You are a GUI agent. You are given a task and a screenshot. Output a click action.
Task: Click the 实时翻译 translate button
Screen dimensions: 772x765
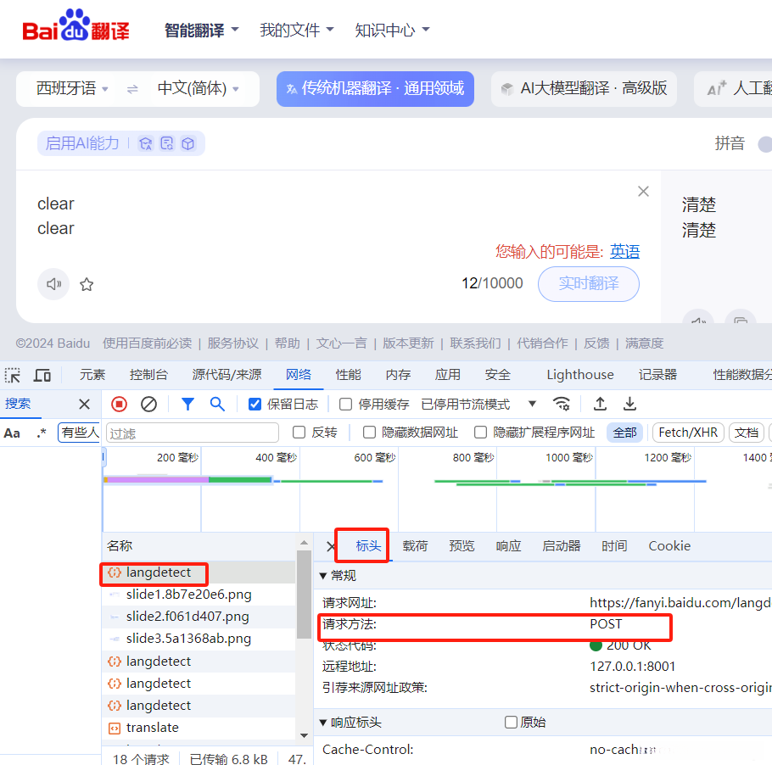(588, 284)
